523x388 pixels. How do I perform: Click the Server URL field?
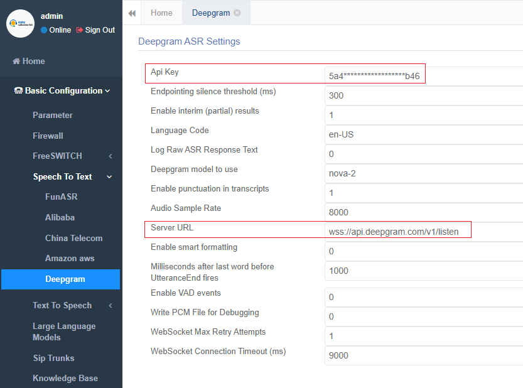424,232
